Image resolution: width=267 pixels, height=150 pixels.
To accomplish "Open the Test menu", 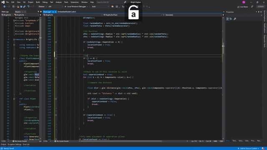I will 51,2.
